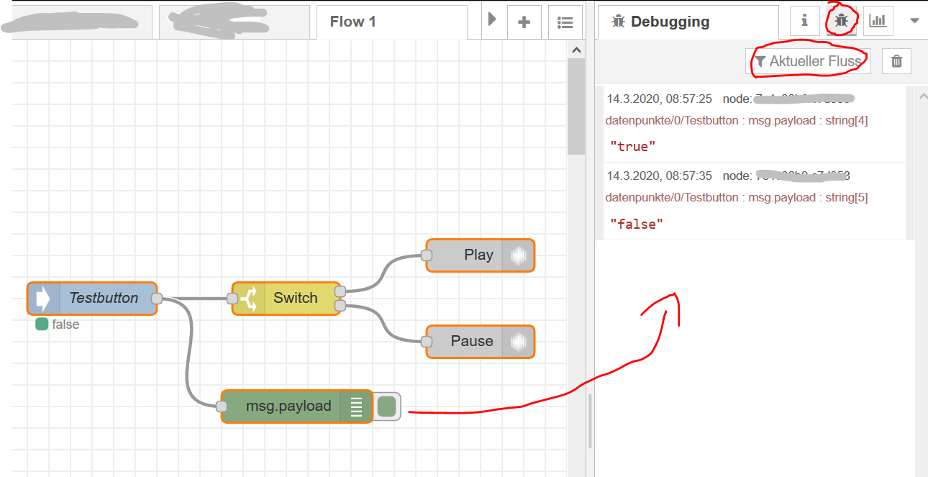The width and height of the screenshot is (928, 477).
Task: Click the string[4] message topic line
Action: 737,120
